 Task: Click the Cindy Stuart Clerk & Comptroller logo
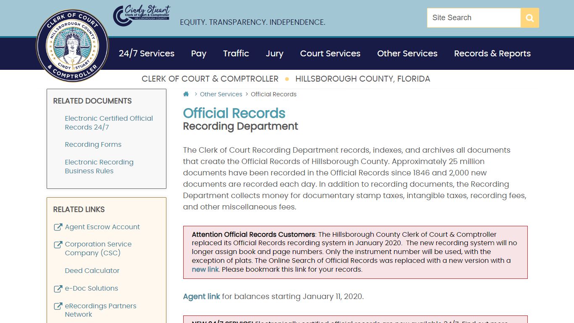[x=142, y=16]
